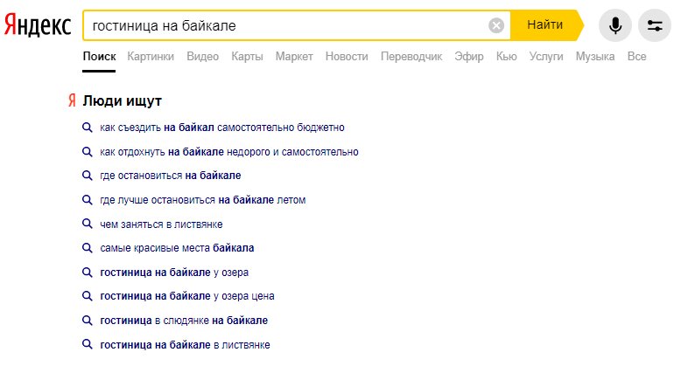The image size is (688, 366).
Task: Select suggestion 'как съездить на байкал самостоятельно бюджетно'
Action: click(222, 128)
